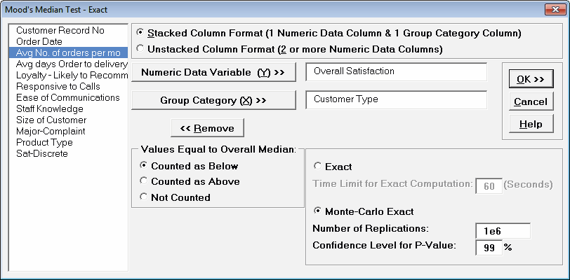Confirm with the OK button
Image resolution: width=570 pixels, height=280 pixels.
point(530,80)
